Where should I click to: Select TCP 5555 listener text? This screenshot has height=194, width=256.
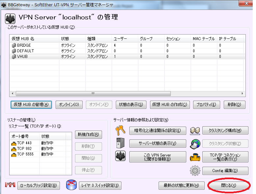(x=25, y=154)
